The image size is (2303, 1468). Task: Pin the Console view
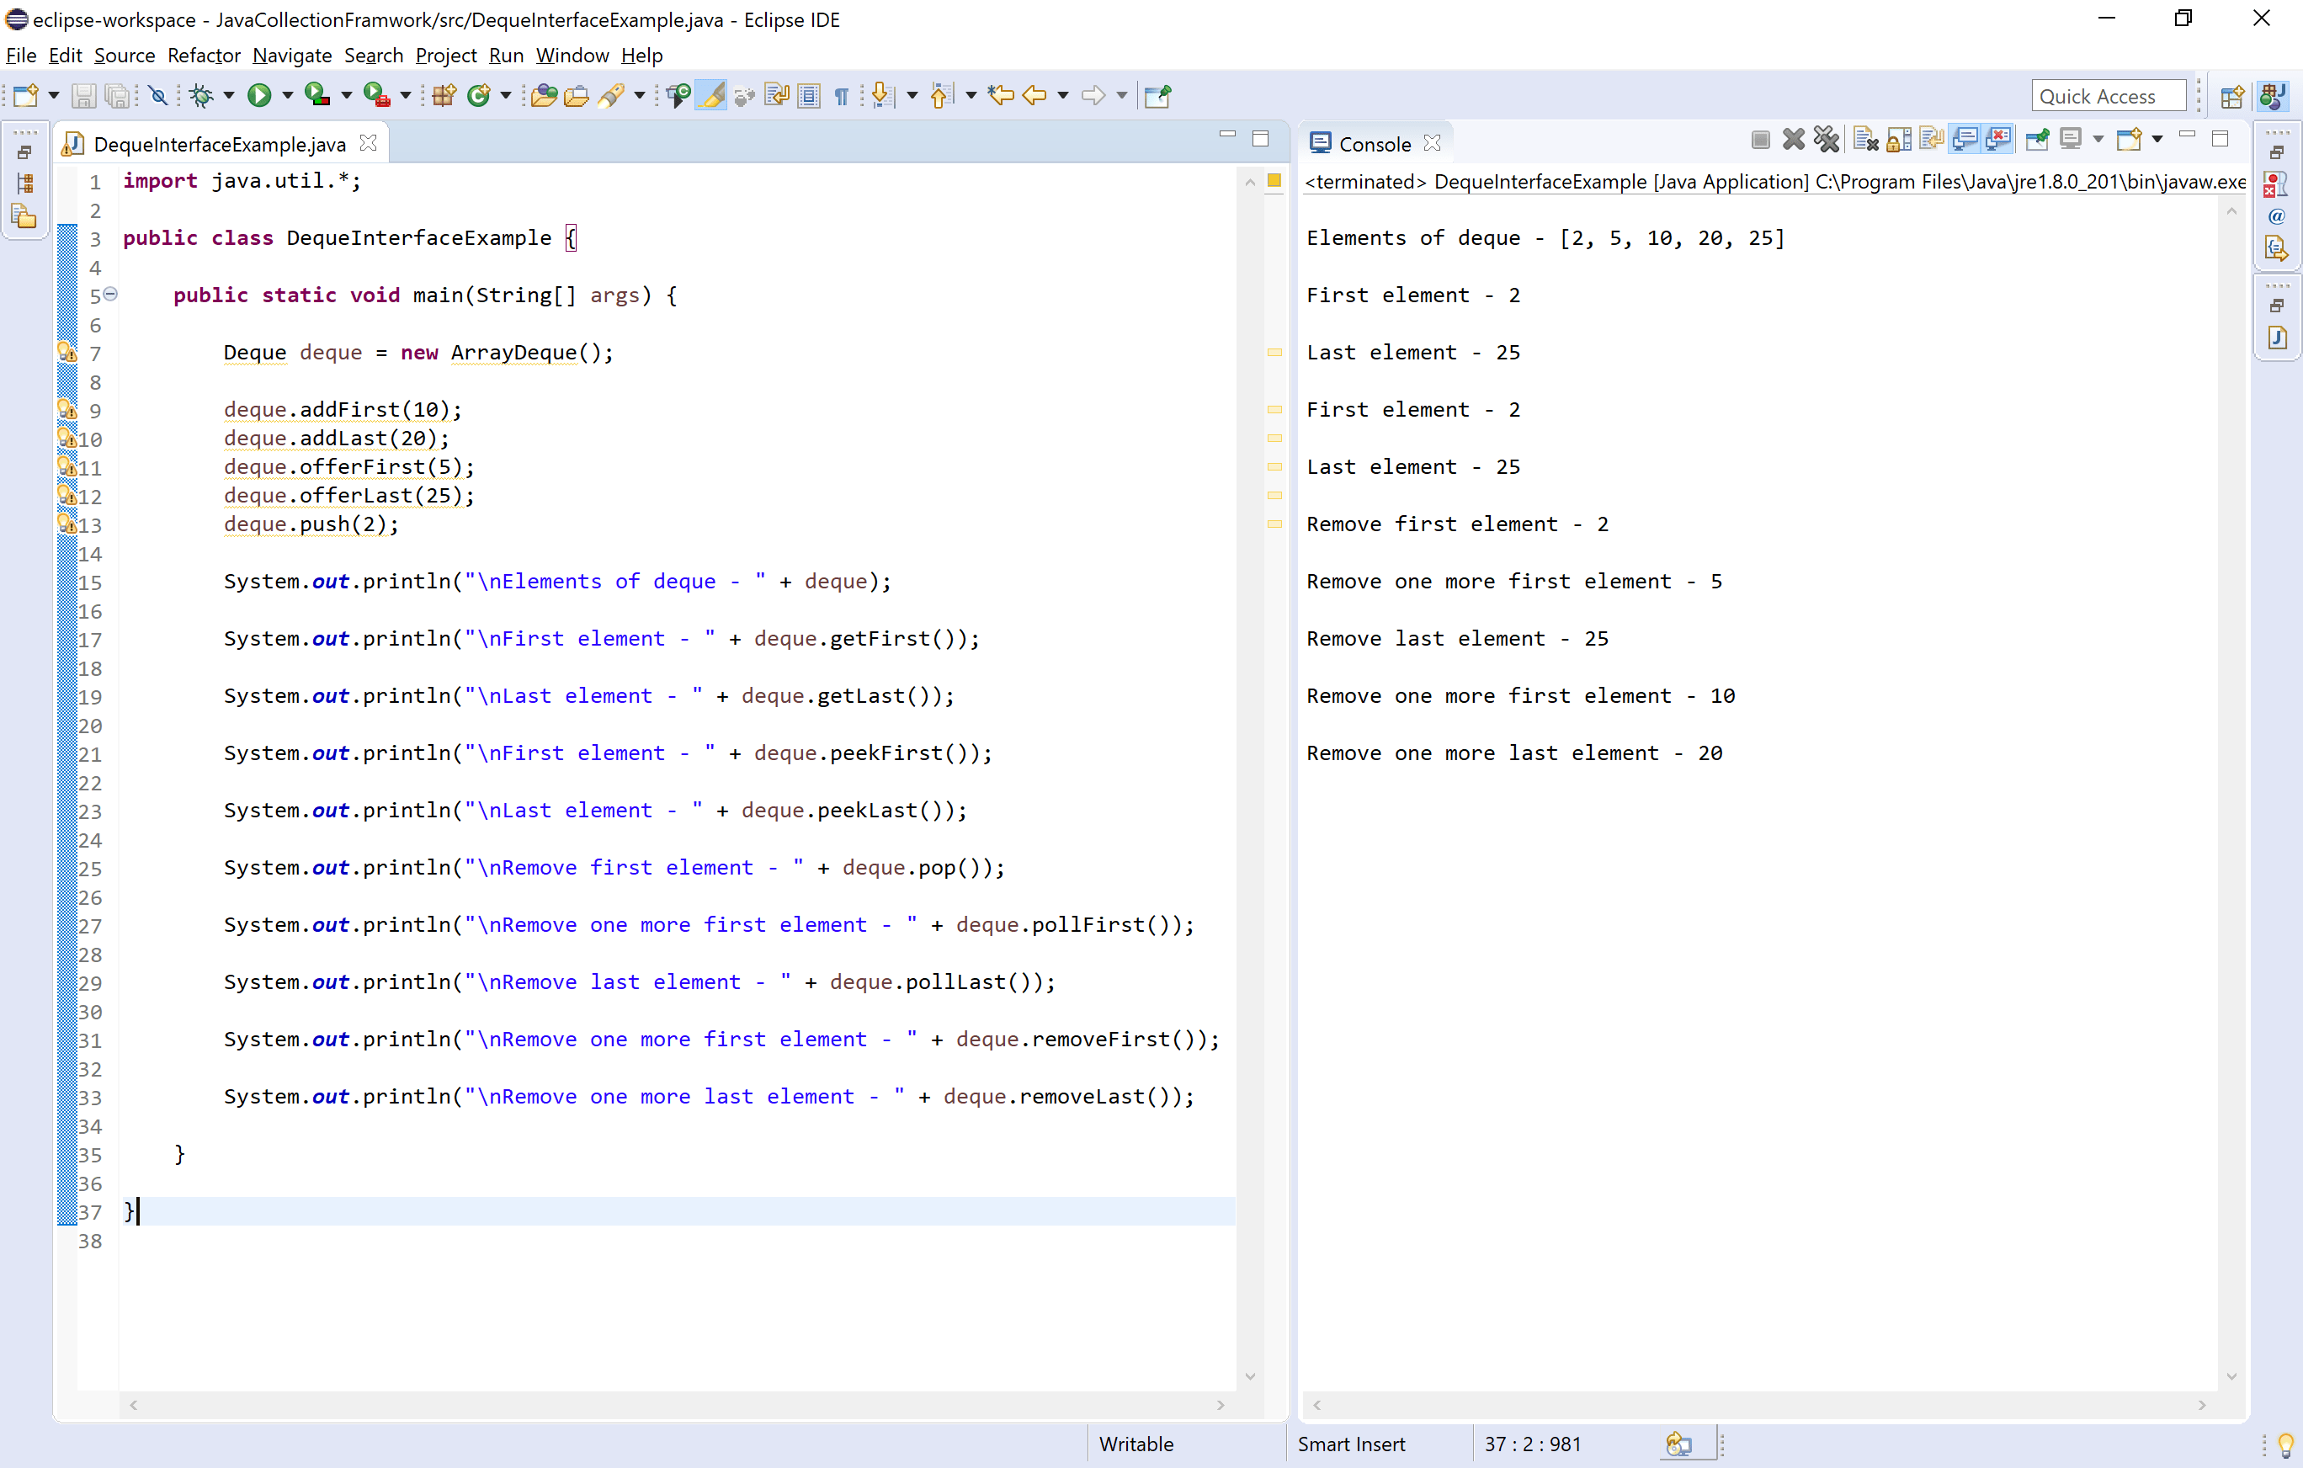pos(2037,141)
